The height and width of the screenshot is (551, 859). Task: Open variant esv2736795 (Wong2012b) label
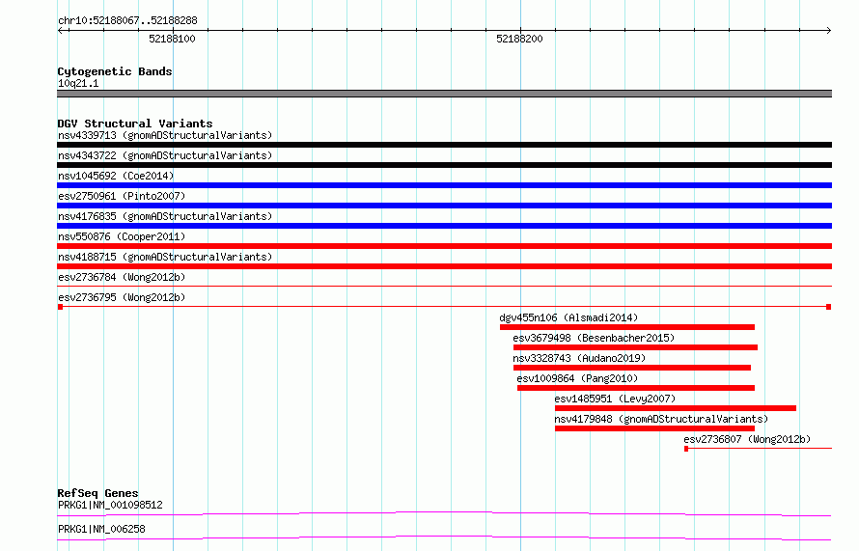point(122,297)
